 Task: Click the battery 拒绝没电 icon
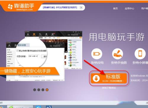(97, 54)
